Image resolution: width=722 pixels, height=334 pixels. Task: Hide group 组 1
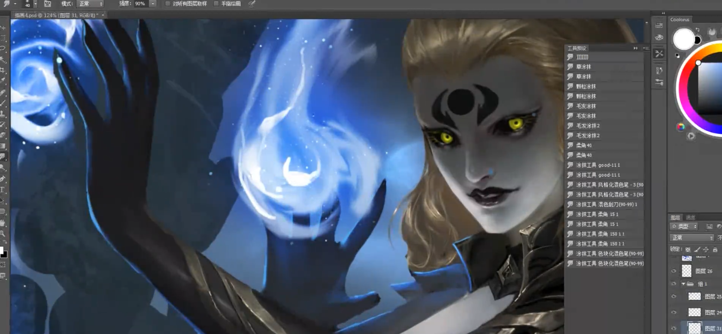(674, 284)
